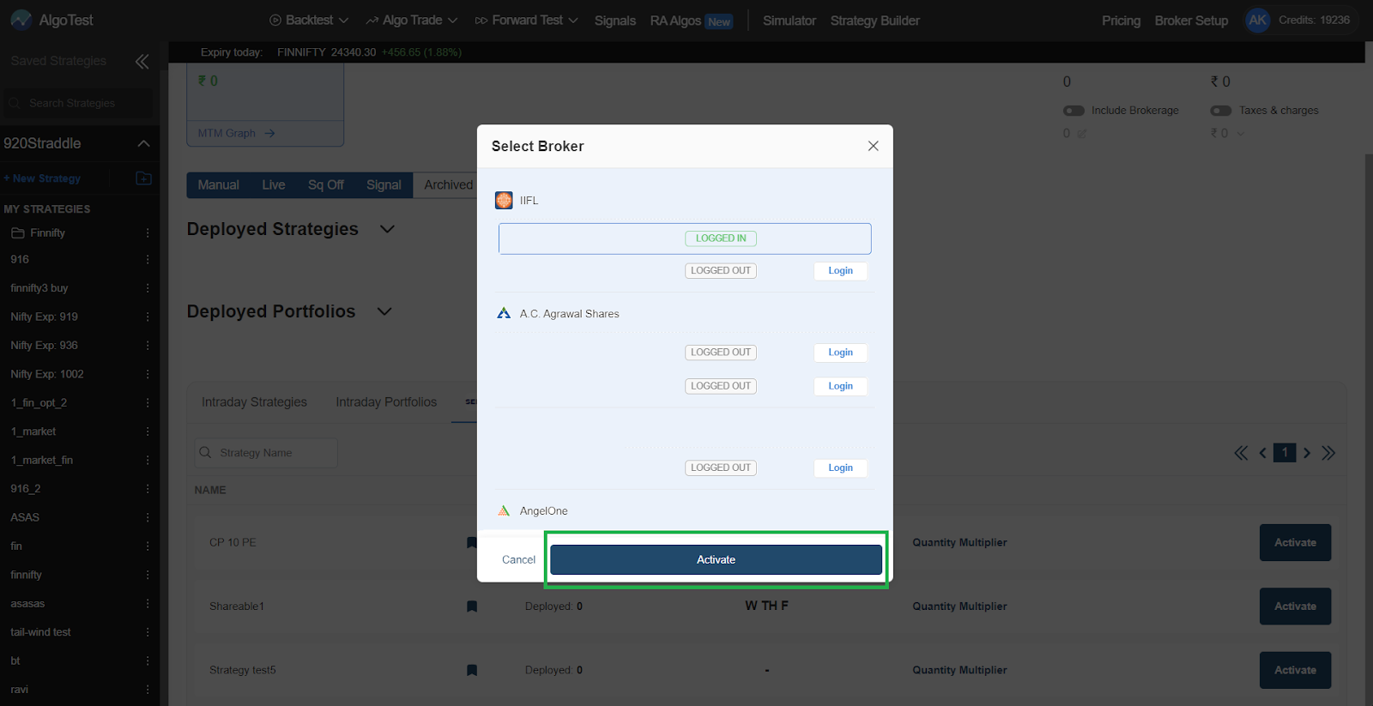Open Broker Setup link
This screenshot has width=1373, height=706.
coord(1191,21)
